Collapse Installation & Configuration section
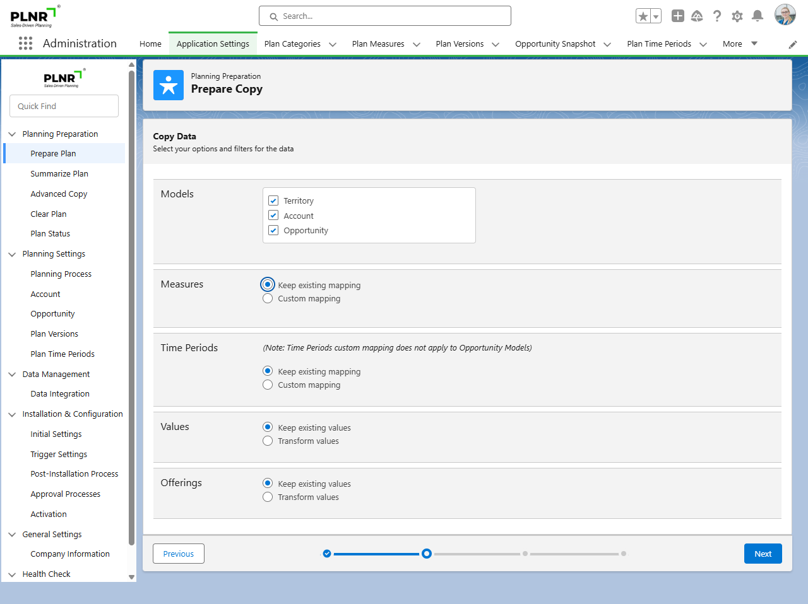The height and width of the screenshot is (604, 808). [x=12, y=414]
